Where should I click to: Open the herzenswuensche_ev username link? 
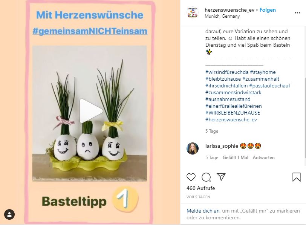click(x=229, y=10)
